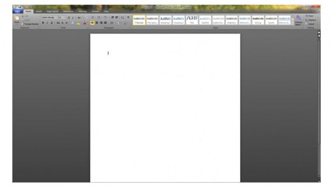This screenshot has height=187, width=332.
Task: Click the Help icon at the ribbon's right
Action: click(319, 11)
